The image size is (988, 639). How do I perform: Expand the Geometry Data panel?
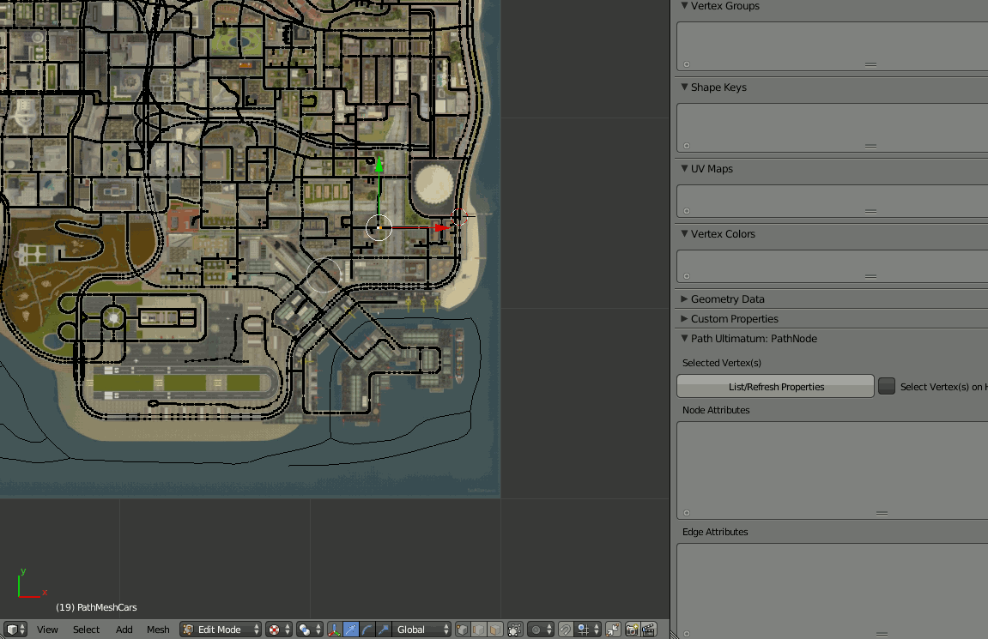point(684,298)
